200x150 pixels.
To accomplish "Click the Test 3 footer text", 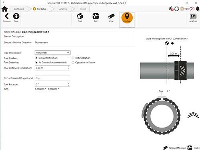I will tap(196, 148).
